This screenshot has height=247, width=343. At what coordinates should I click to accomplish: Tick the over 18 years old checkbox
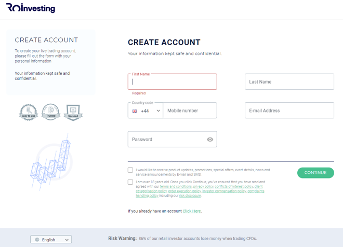130,182
